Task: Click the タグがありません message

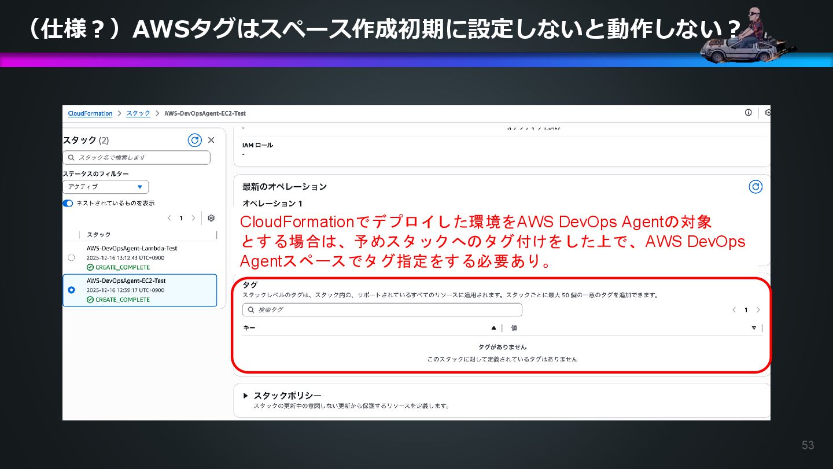Action: [502, 347]
